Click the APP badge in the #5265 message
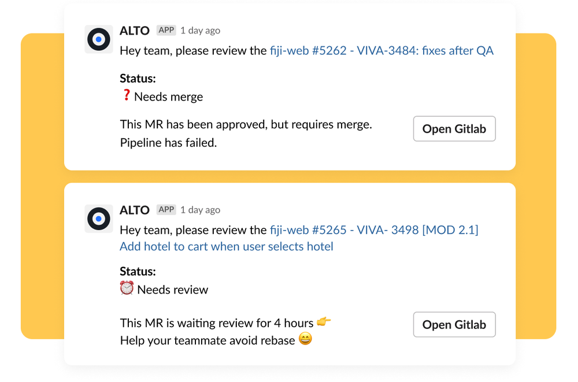 (x=166, y=210)
